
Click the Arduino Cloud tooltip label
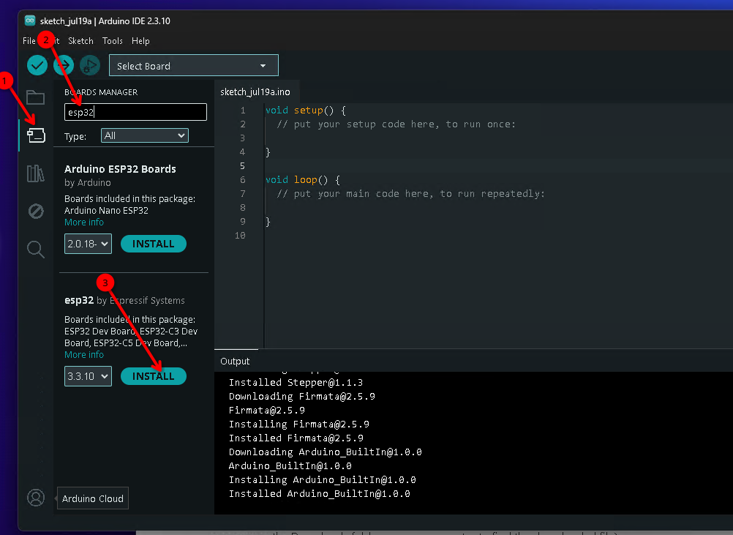pos(93,498)
